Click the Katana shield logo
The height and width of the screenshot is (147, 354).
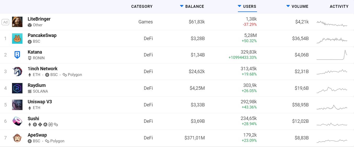click(x=17, y=55)
